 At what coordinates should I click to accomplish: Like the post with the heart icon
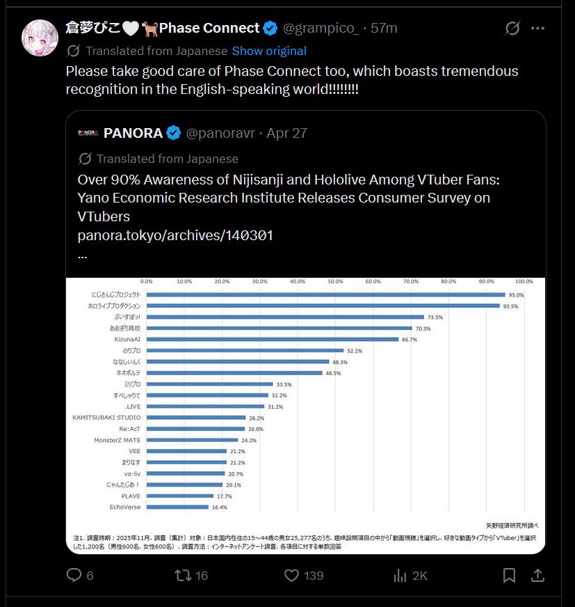(292, 575)
